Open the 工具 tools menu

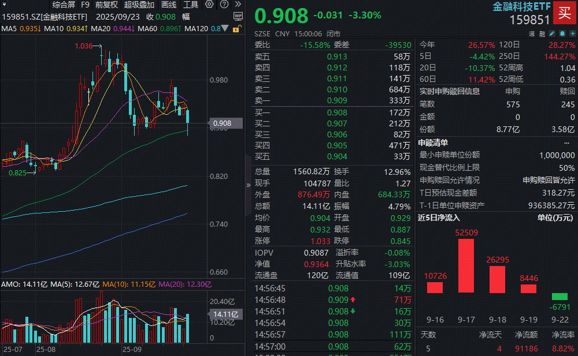191,5
